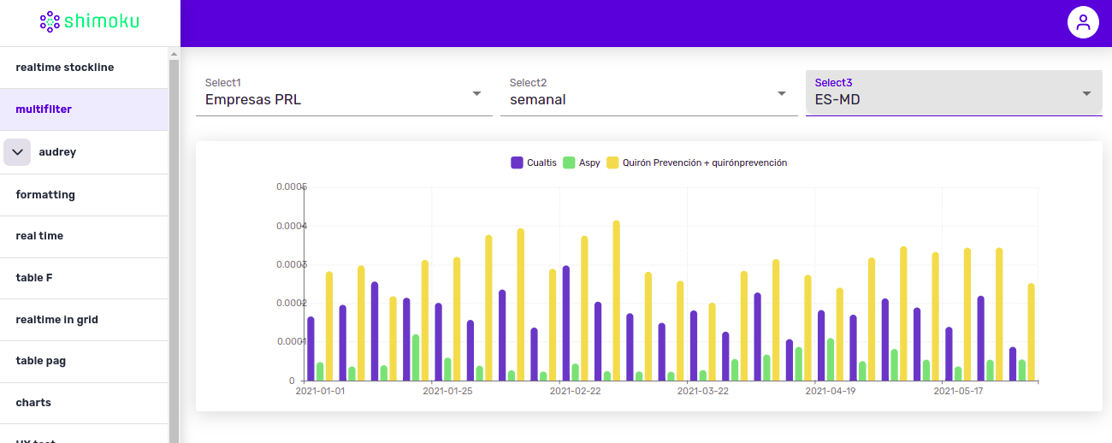Screen dimensions: 1112x443
Task: Click the green Aspy legend swatch
Action: pos(569,162)
